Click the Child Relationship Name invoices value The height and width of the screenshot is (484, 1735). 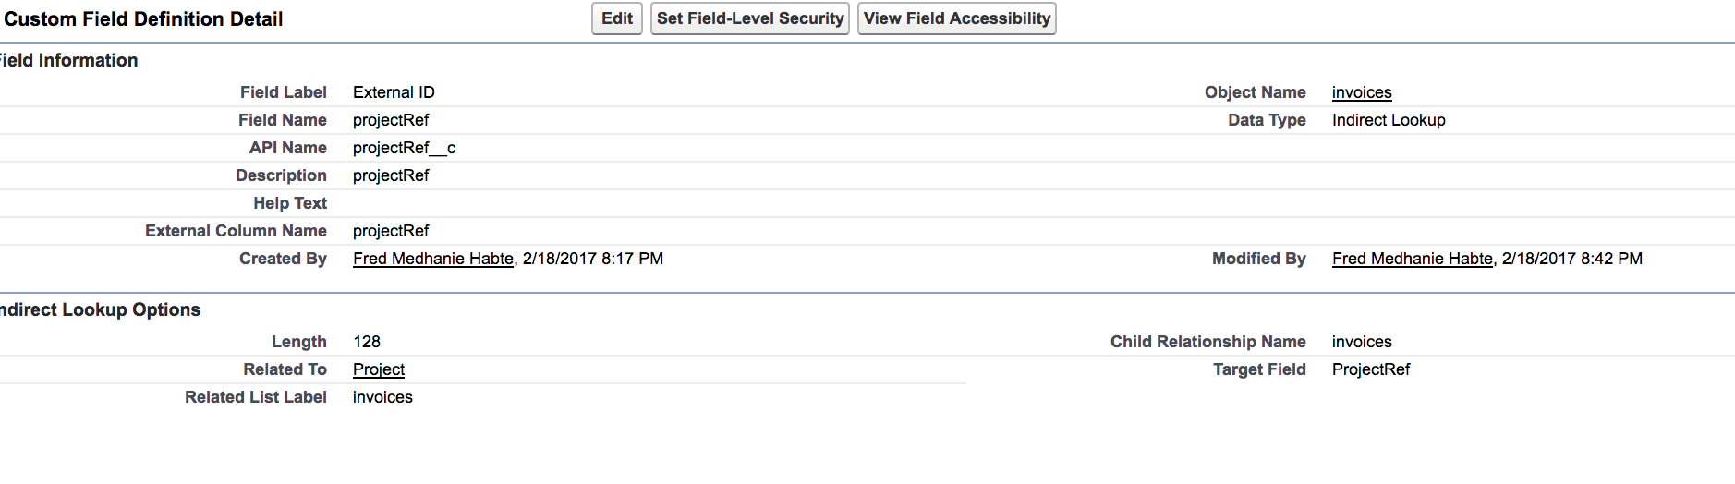[1361, 342]
